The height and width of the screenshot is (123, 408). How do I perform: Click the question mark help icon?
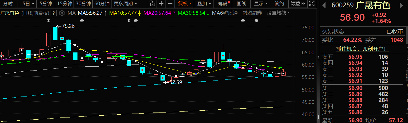click(54, 13)
